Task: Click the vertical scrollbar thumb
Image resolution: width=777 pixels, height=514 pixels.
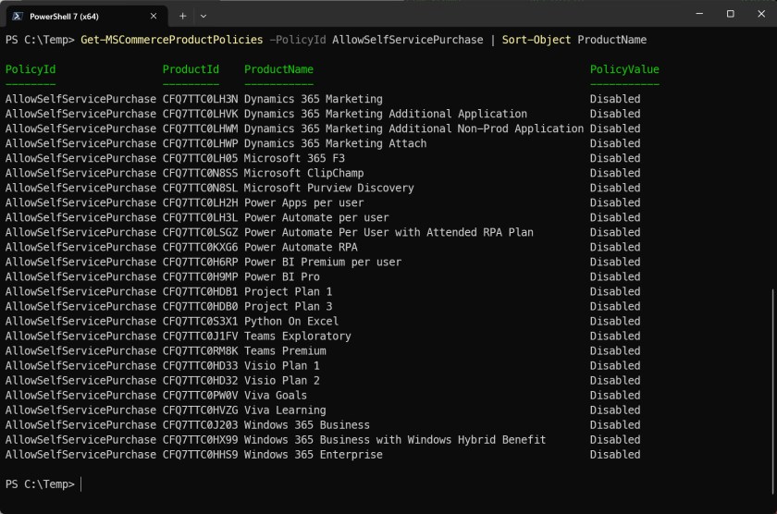Action: click(x=773, y=391)
